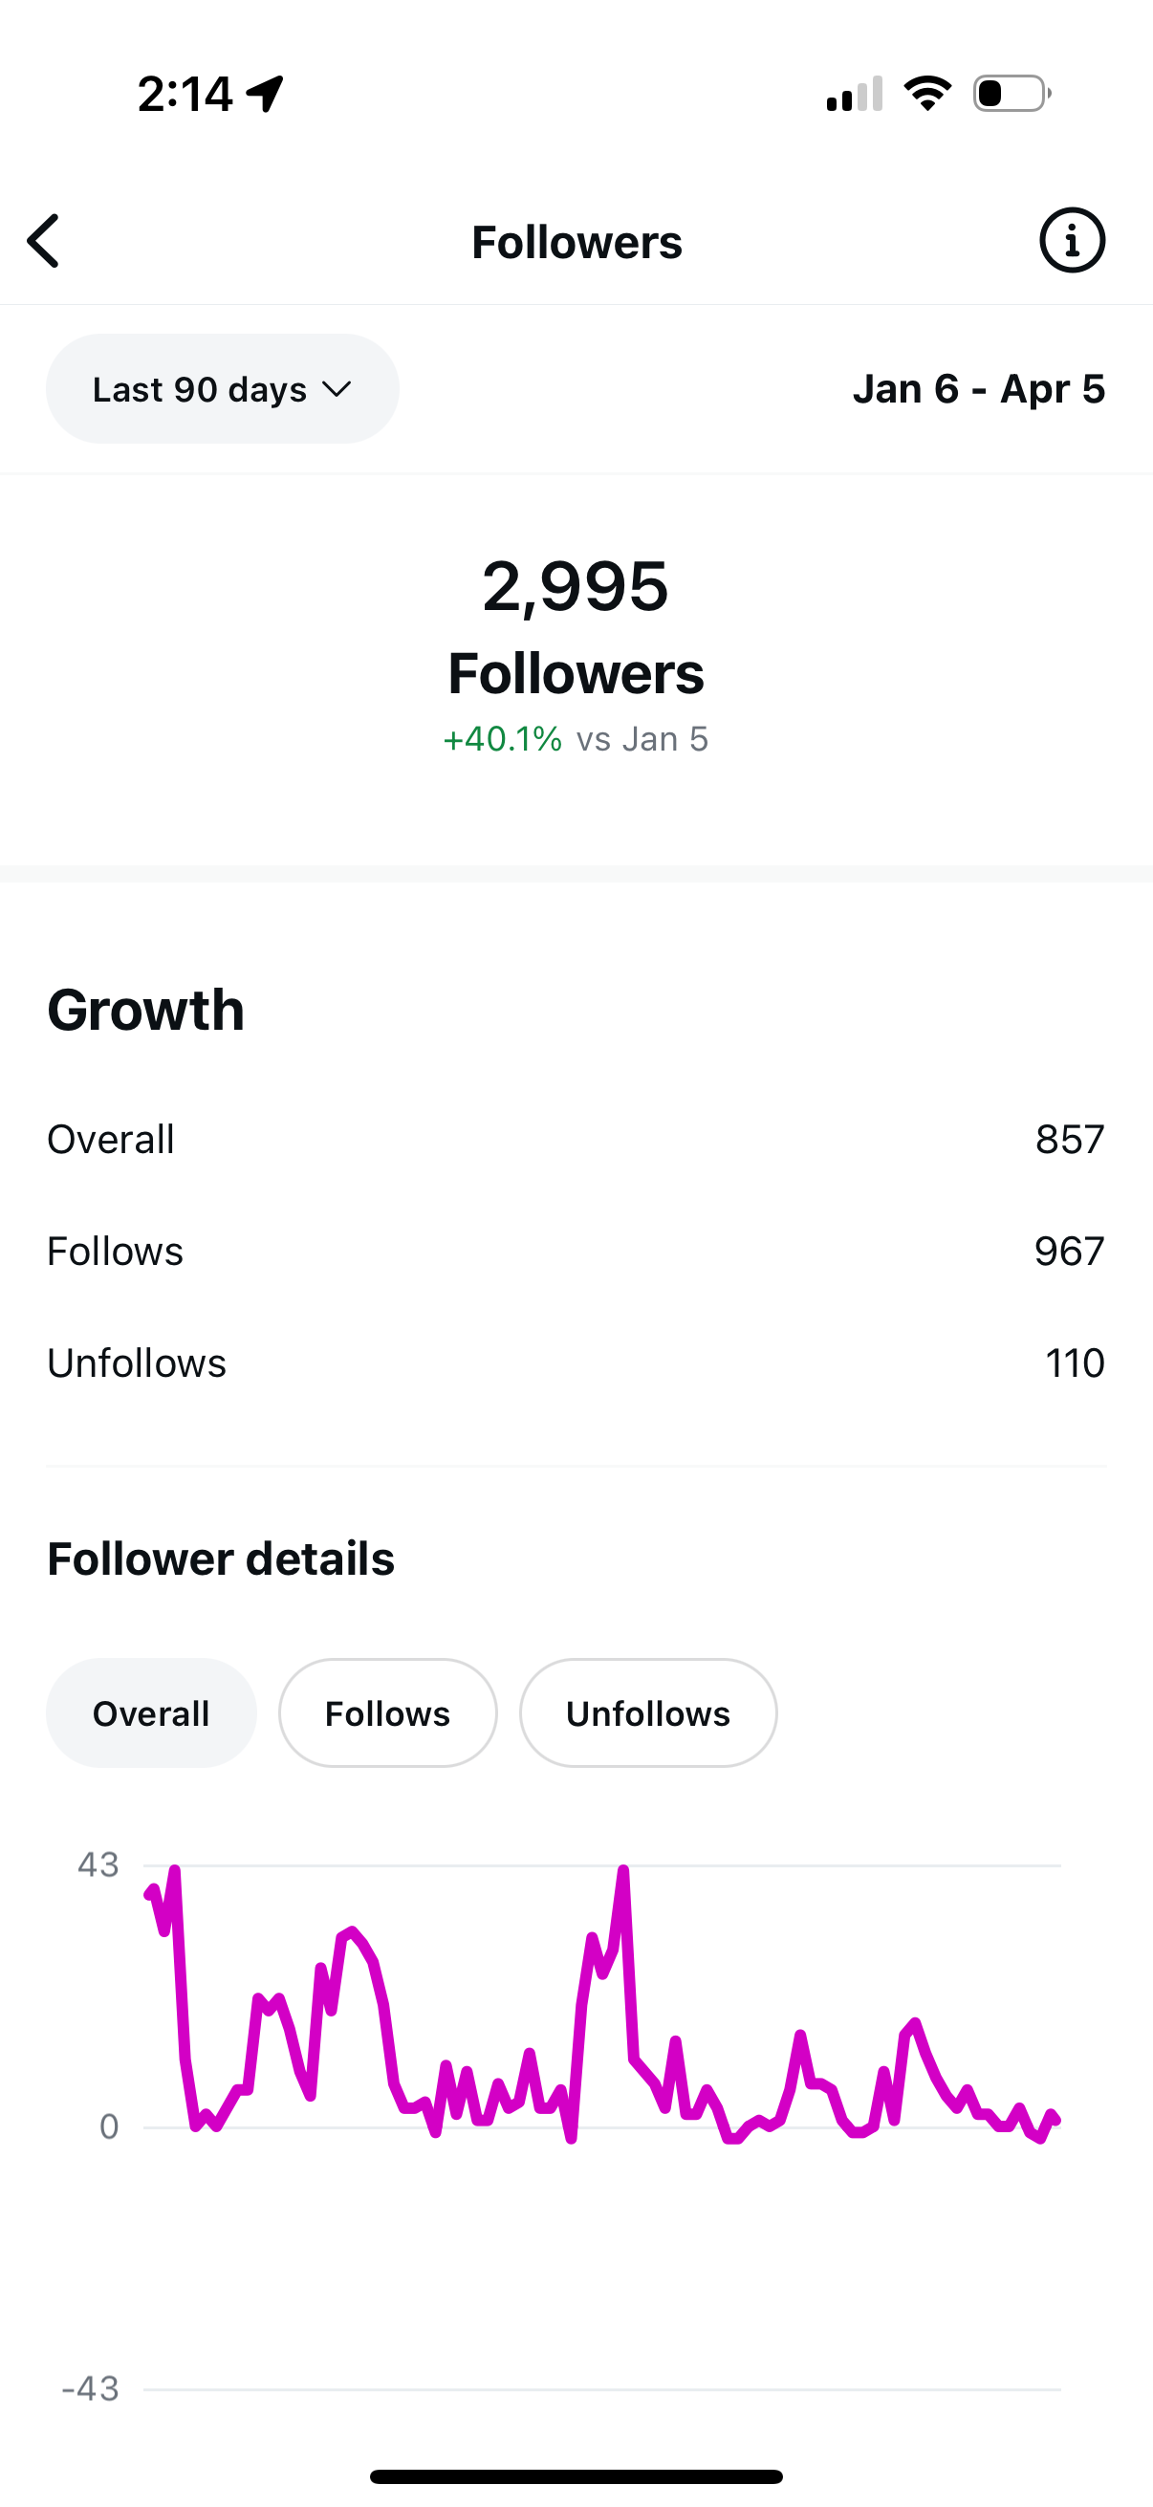Select the Follows chart filter
Viewport: 1153px width, 2507px height.
388,1712
